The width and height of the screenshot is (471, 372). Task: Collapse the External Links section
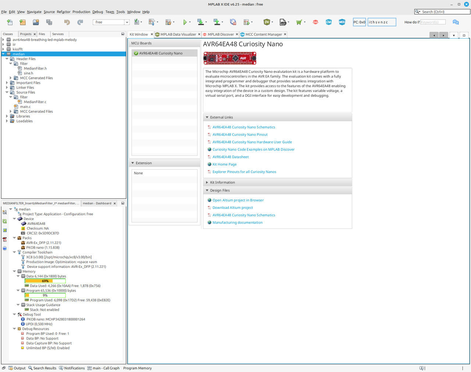(206, 117)
